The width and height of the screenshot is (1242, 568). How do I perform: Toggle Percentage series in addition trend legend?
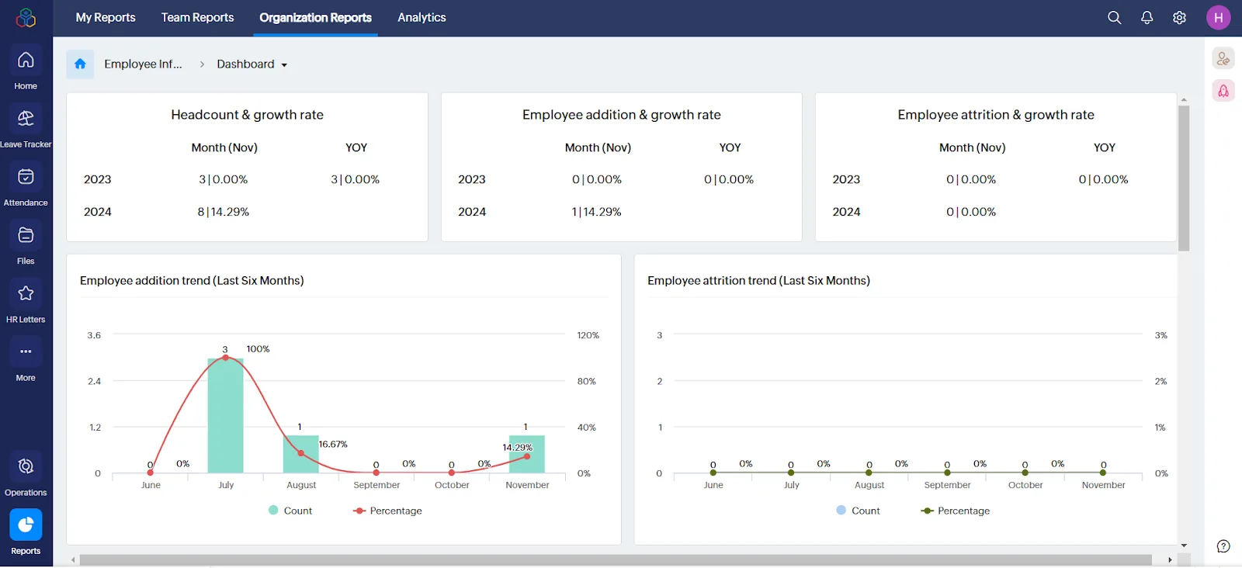point(387,511)
